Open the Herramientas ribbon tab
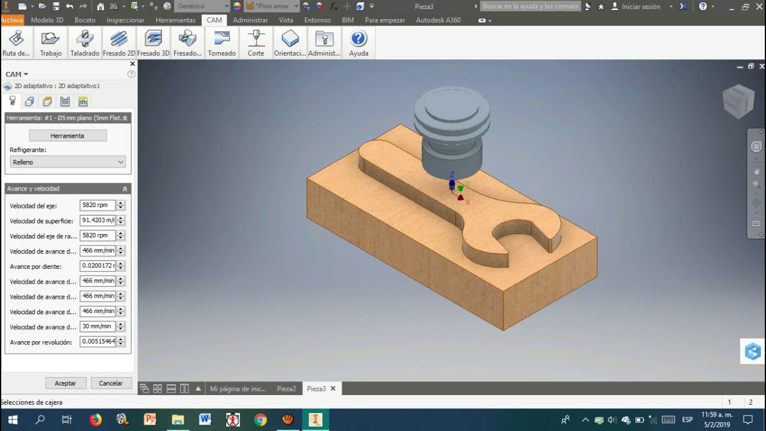 coord(175,20)
